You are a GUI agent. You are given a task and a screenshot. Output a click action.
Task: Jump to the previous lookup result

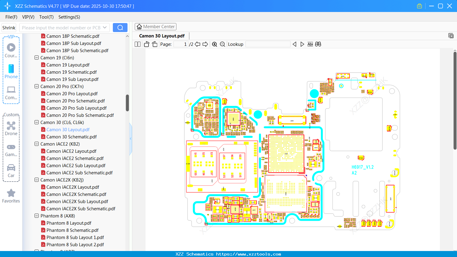294,44
